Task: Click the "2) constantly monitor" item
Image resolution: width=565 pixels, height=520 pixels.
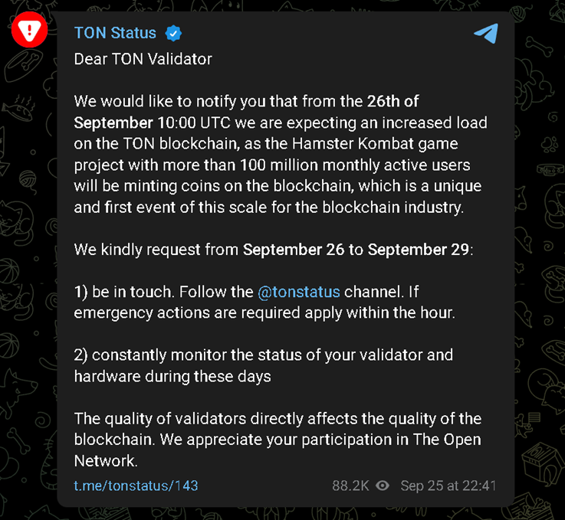Action: (153, 355)
